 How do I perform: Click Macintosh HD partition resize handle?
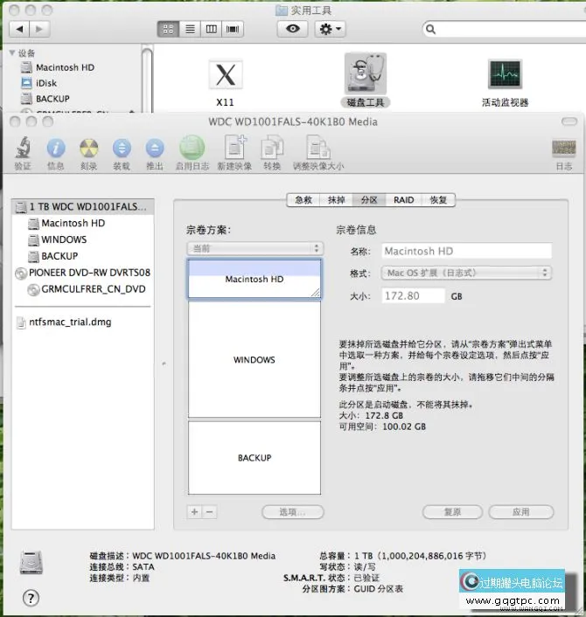coord(316,293)
